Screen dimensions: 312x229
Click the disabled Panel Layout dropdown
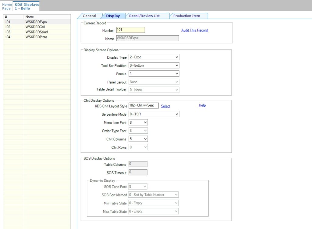(x=154, y=82)
